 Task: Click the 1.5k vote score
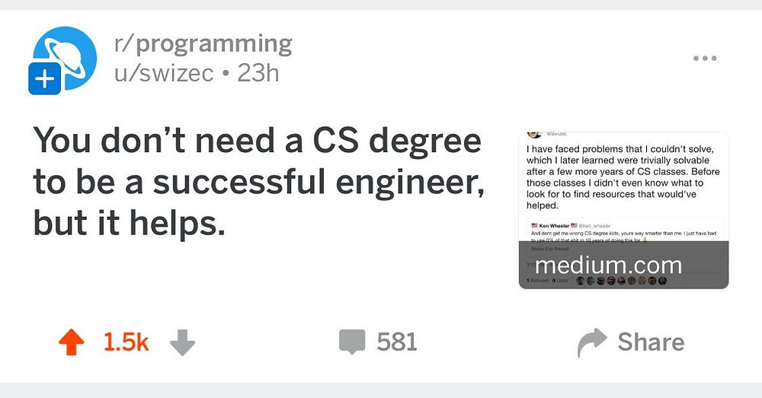(126, 343)
